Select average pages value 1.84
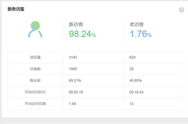 (x=73, y=104)
